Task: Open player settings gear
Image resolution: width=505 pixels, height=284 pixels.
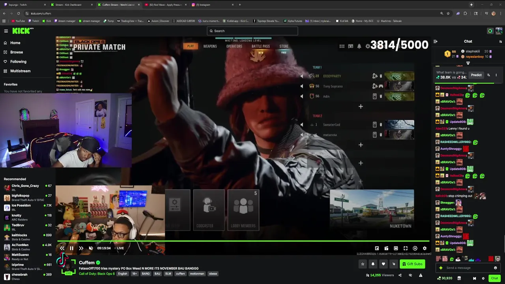Action: tap(425, 248)
